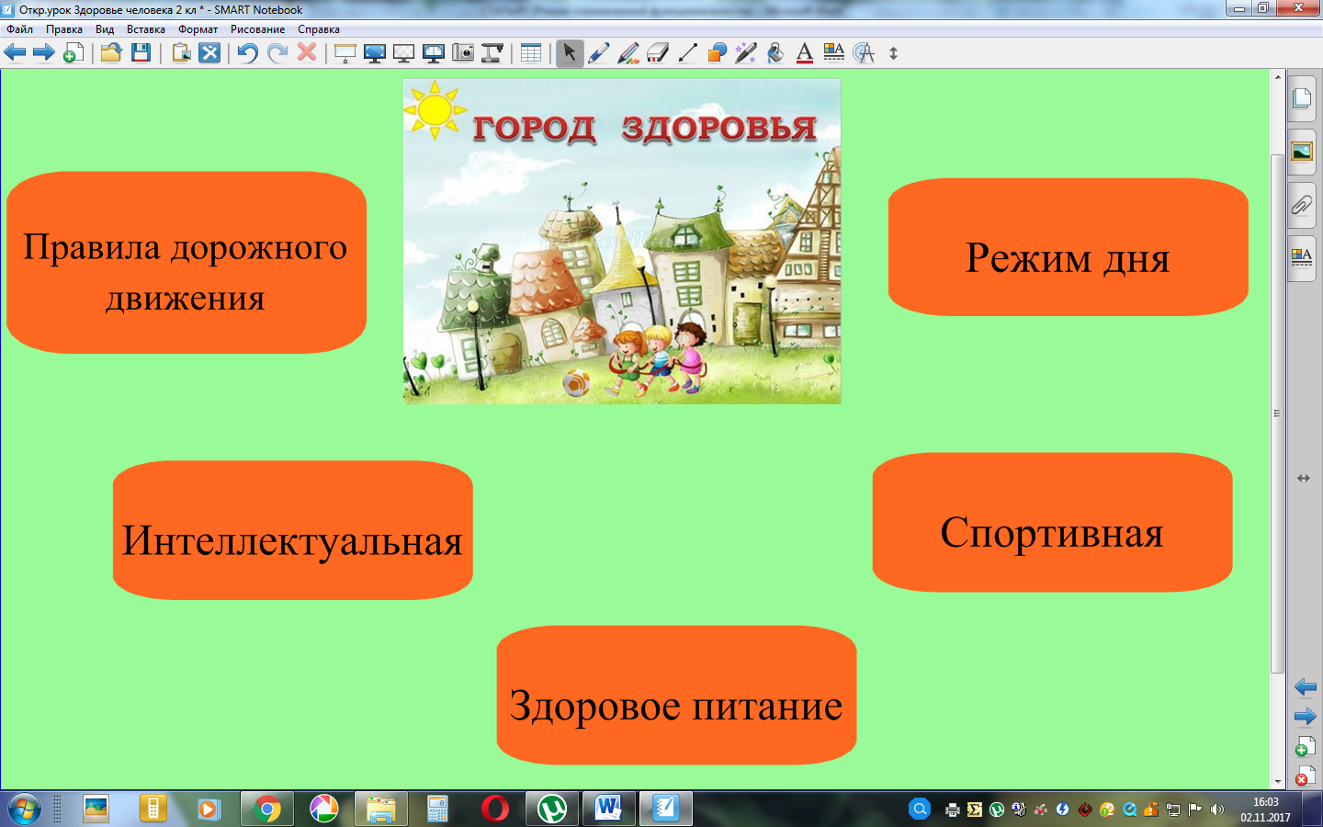Image resolution: width=1323 pixels, height=827 pixels.
Task: Open the Формат menu
Action: click(198, 29)
